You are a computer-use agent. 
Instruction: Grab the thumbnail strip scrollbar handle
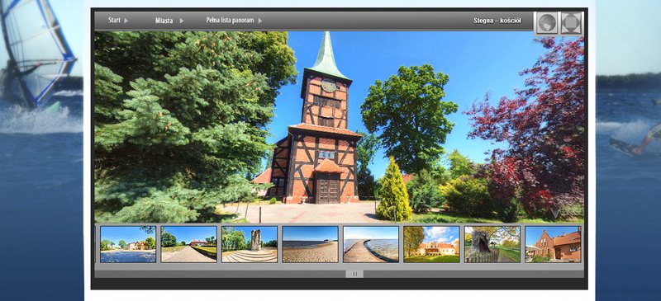click(x=354, y=274)
